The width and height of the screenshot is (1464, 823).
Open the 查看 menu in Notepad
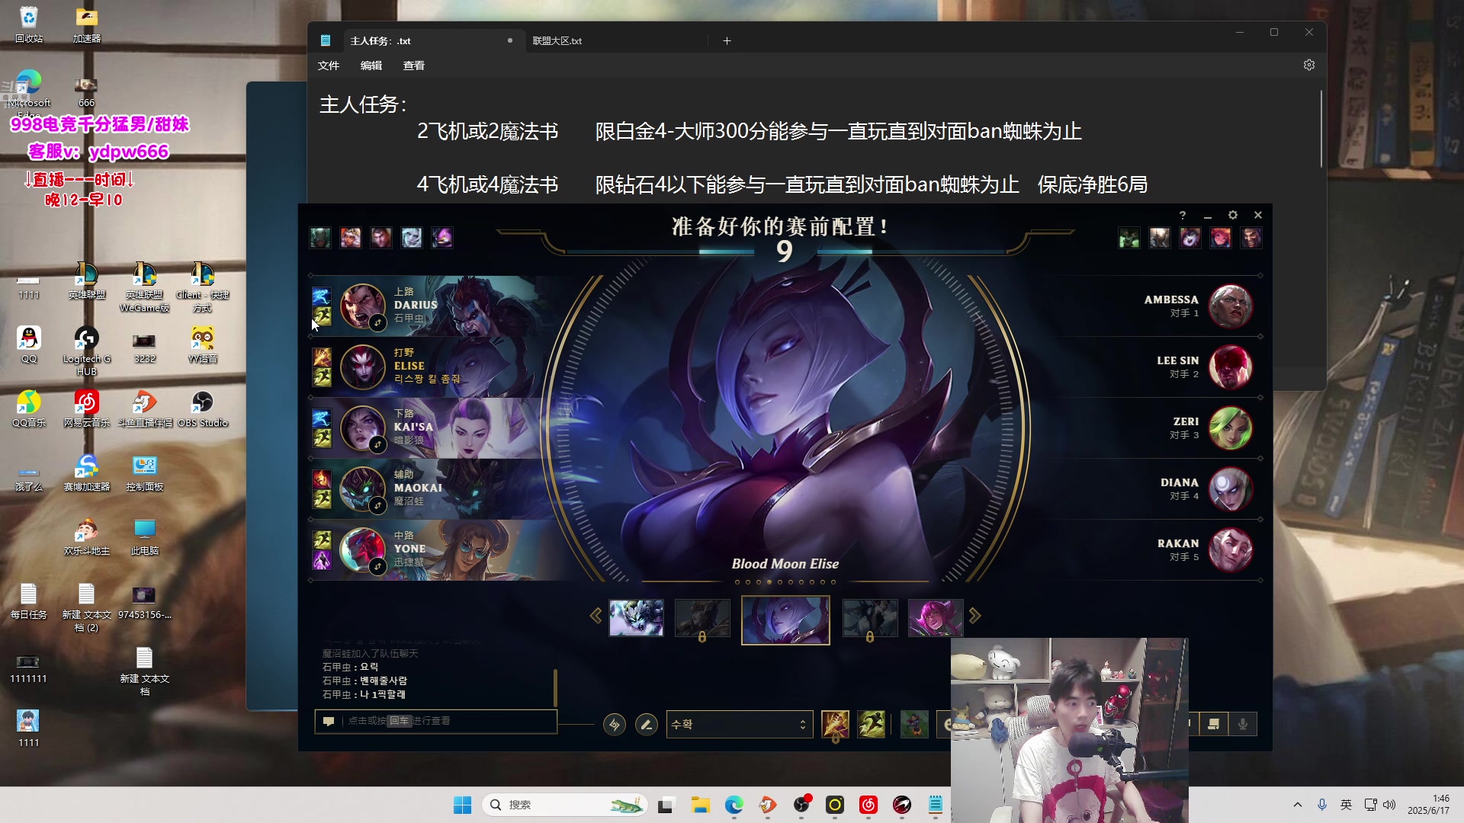(414, 66)
